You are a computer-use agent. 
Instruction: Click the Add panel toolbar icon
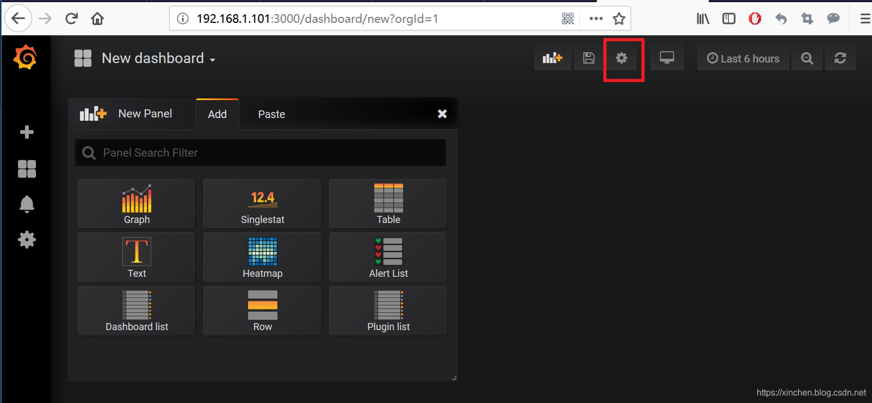tap(553, 58)
